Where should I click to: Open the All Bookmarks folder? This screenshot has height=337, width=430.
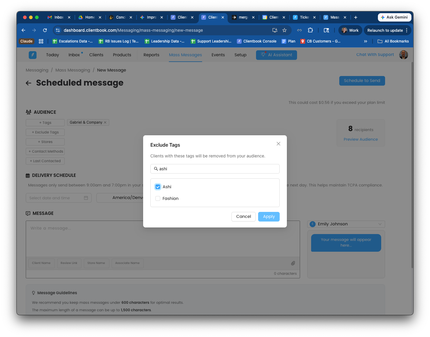393,41
